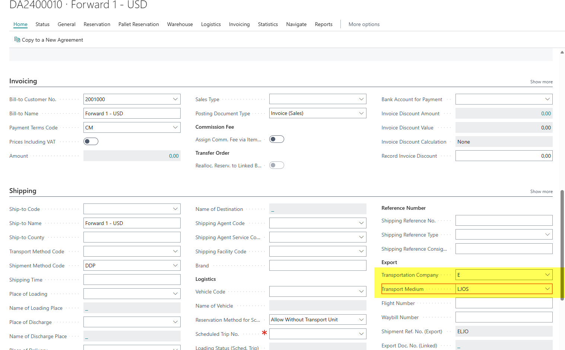Open the Logistics menu tab
Image resolution: width=565 pixels, height=350 pixels.
pyautogui.click(x=211, y=24)
